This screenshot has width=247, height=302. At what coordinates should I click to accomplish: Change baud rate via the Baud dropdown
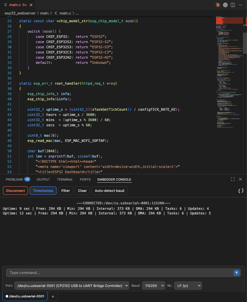153,286
